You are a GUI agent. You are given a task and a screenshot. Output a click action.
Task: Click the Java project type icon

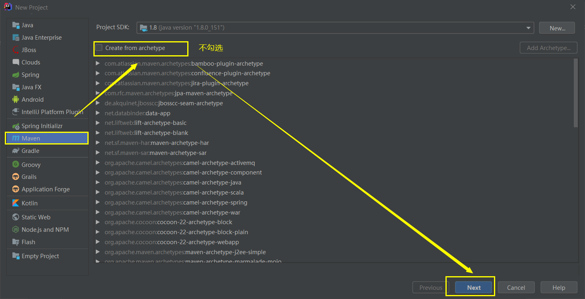16,25
